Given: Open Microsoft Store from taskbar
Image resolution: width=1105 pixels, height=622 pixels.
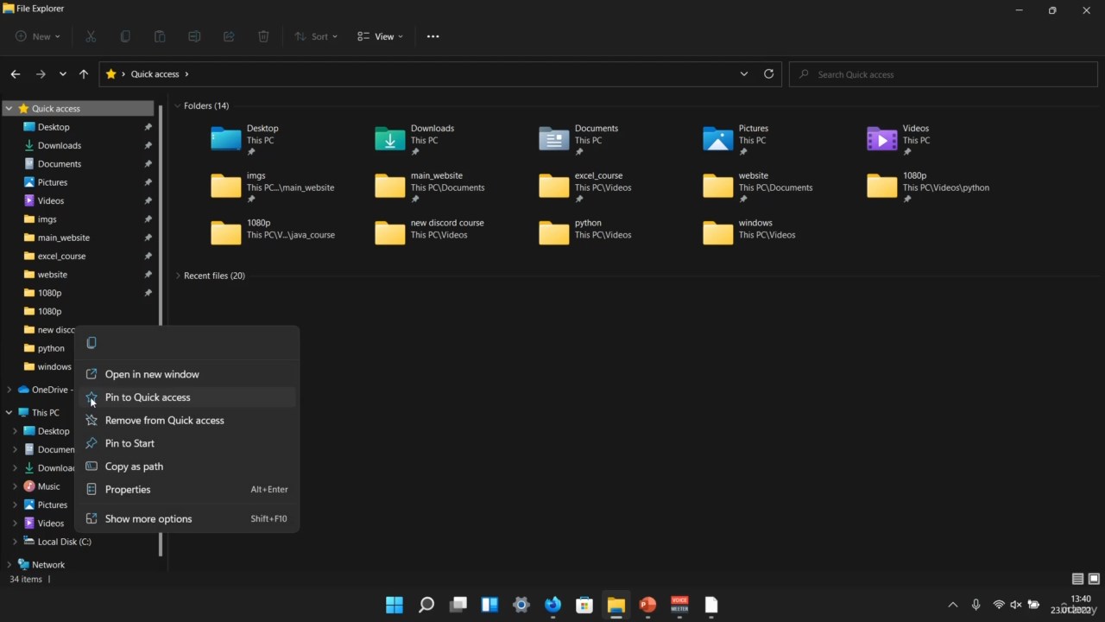Looking at the screenshot, I should [584, 605].
